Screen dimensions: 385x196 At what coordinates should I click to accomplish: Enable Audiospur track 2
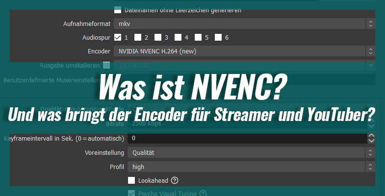click(x=138, y=37)
